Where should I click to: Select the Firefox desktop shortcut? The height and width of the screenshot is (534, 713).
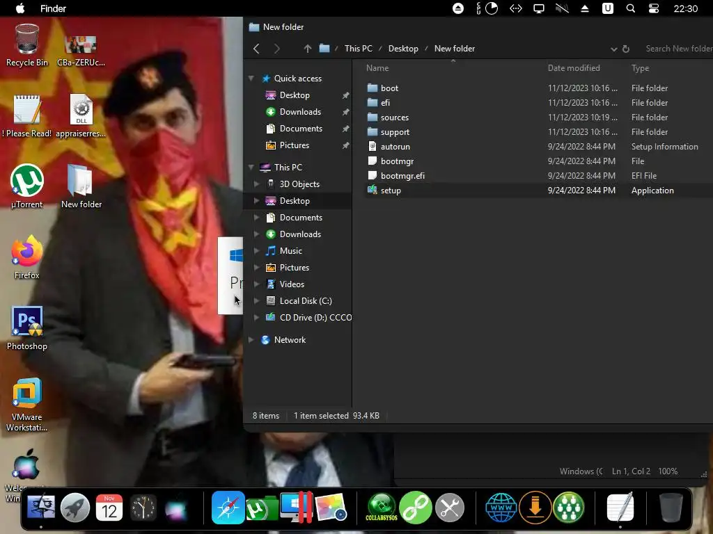(27, 257)
